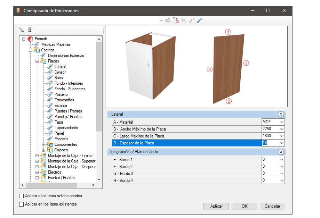The image size is (320, 218).
Task: Click the Cancelar button
Action: click(x=272, y=206)
